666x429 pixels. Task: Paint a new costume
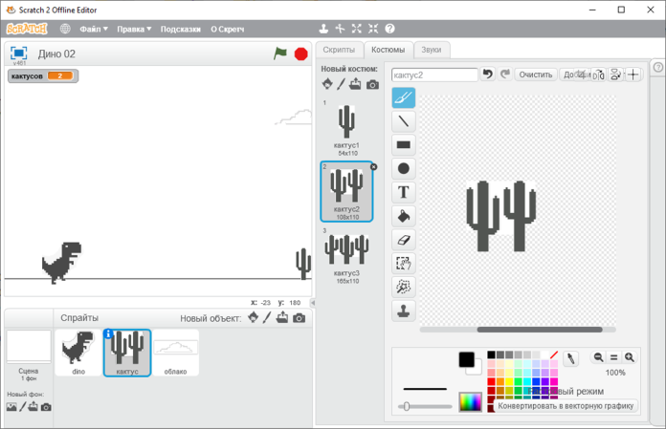(x=341, y=84)
